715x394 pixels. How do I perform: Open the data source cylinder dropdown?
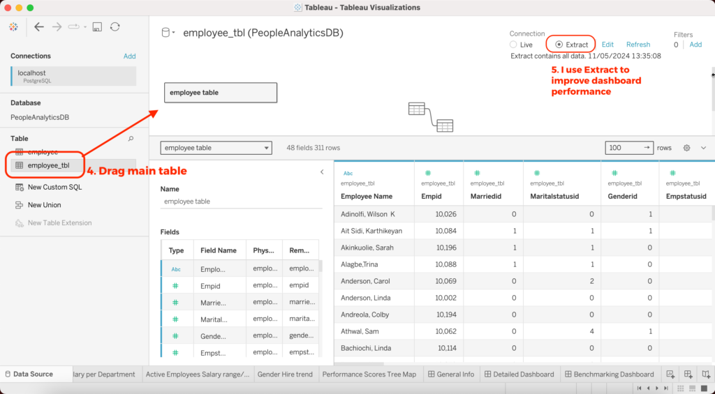(168, 33)
